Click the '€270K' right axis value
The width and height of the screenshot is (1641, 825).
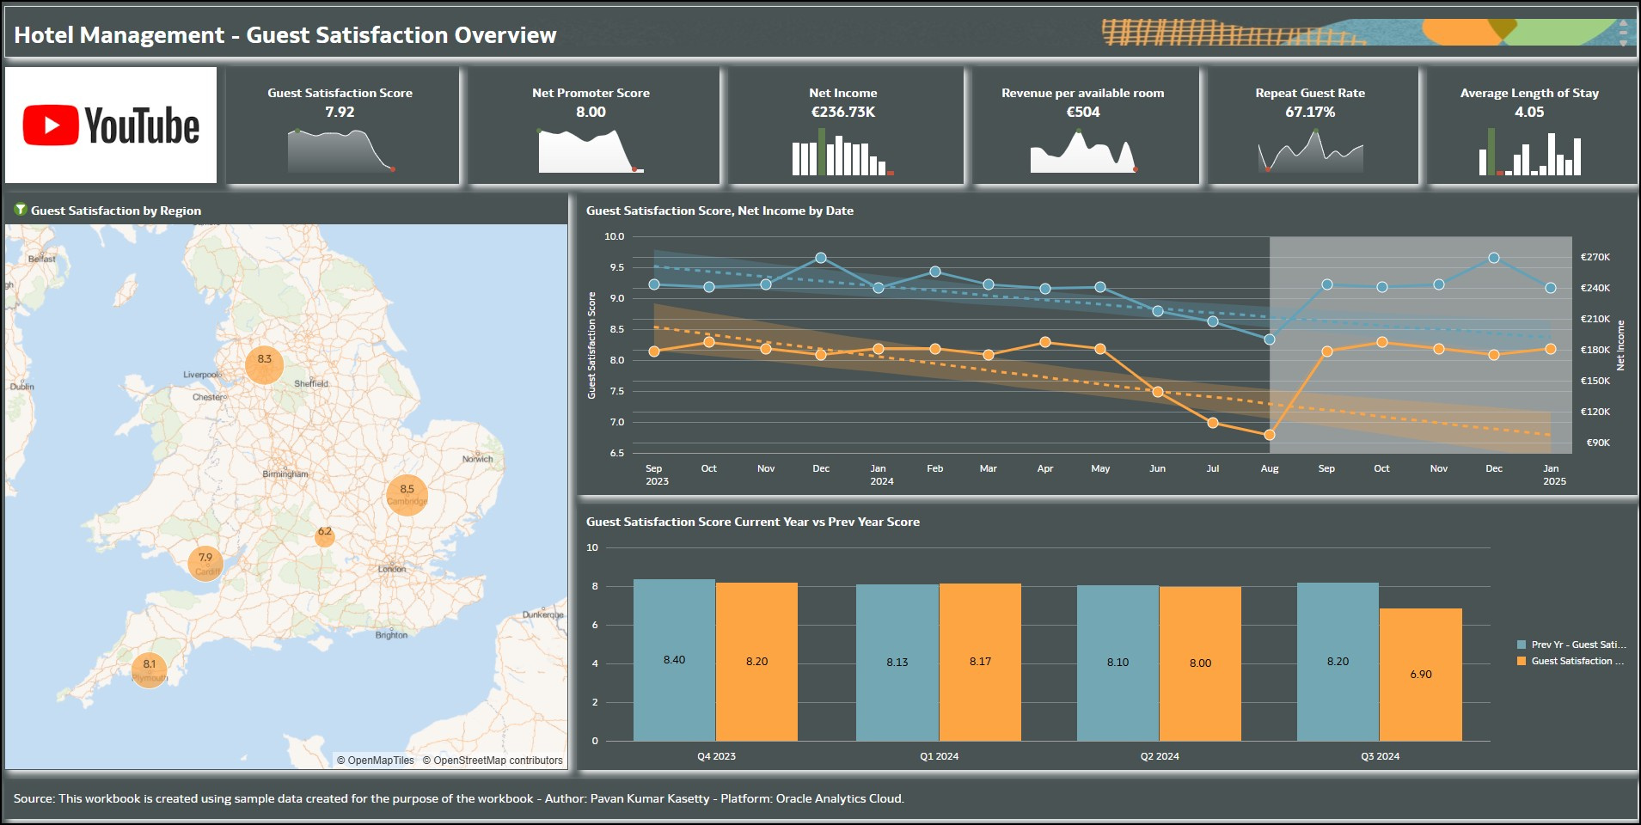tap(1595, 257)
